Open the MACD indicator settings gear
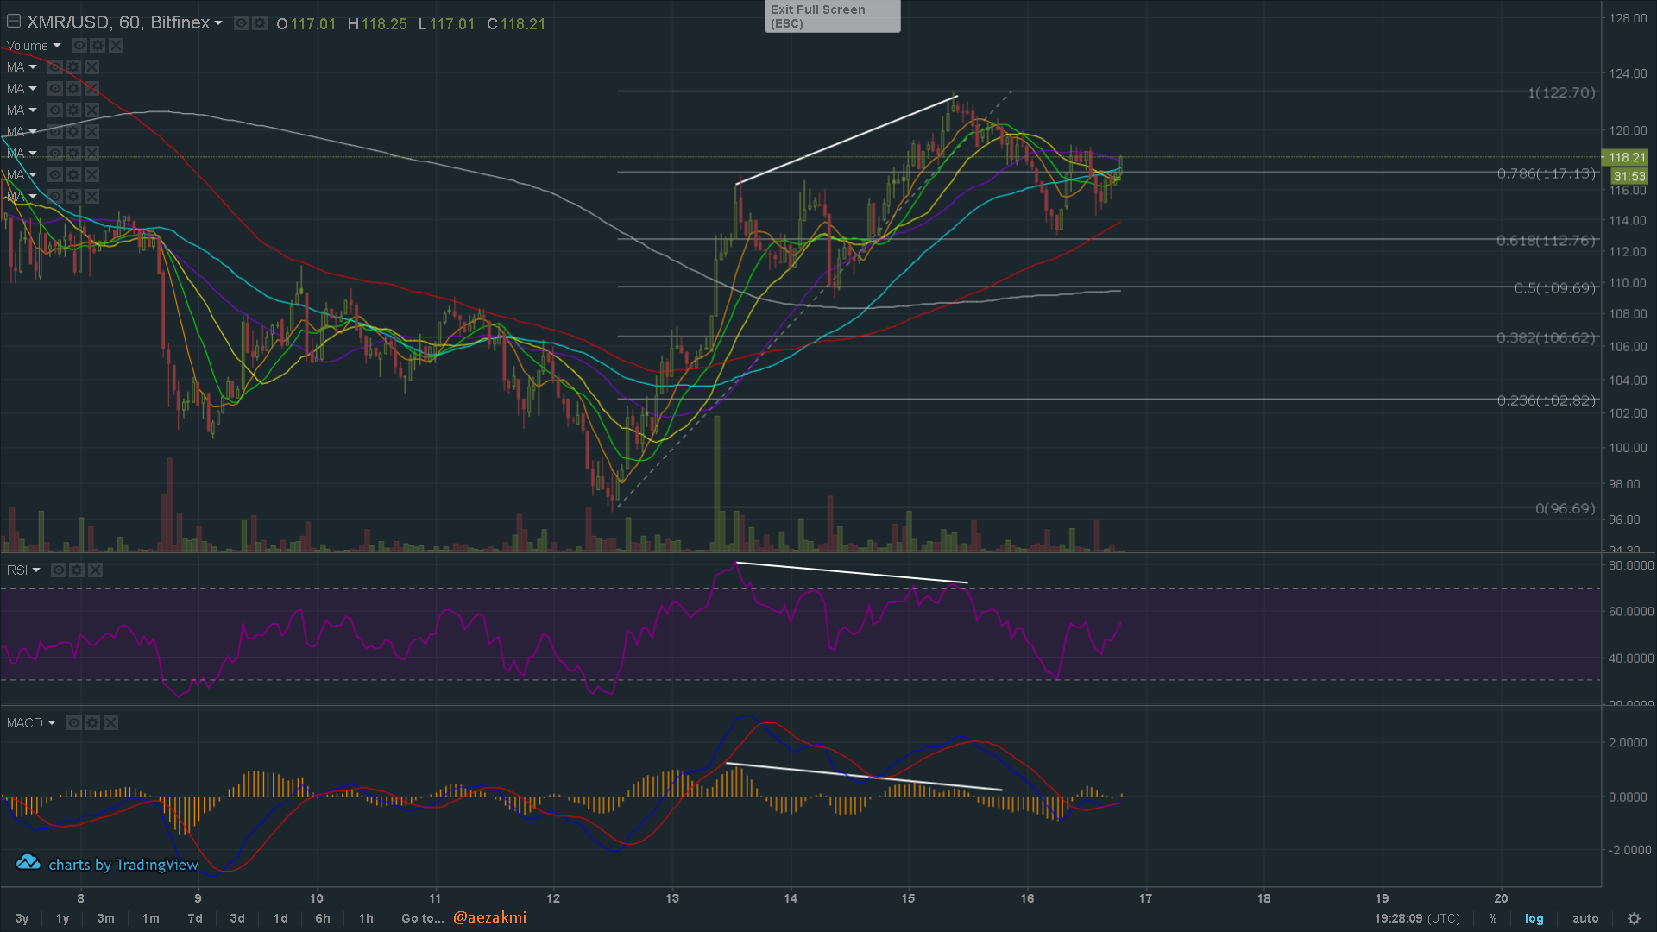The height and width of the screenshot is (932, 1657). pos(92,723)
